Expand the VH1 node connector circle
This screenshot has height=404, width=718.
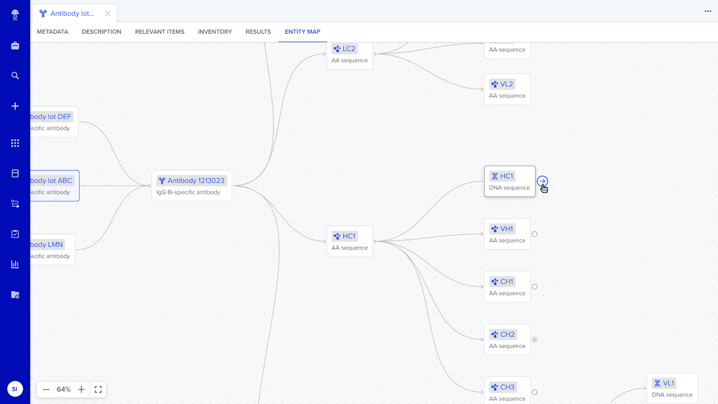(534, 234)
